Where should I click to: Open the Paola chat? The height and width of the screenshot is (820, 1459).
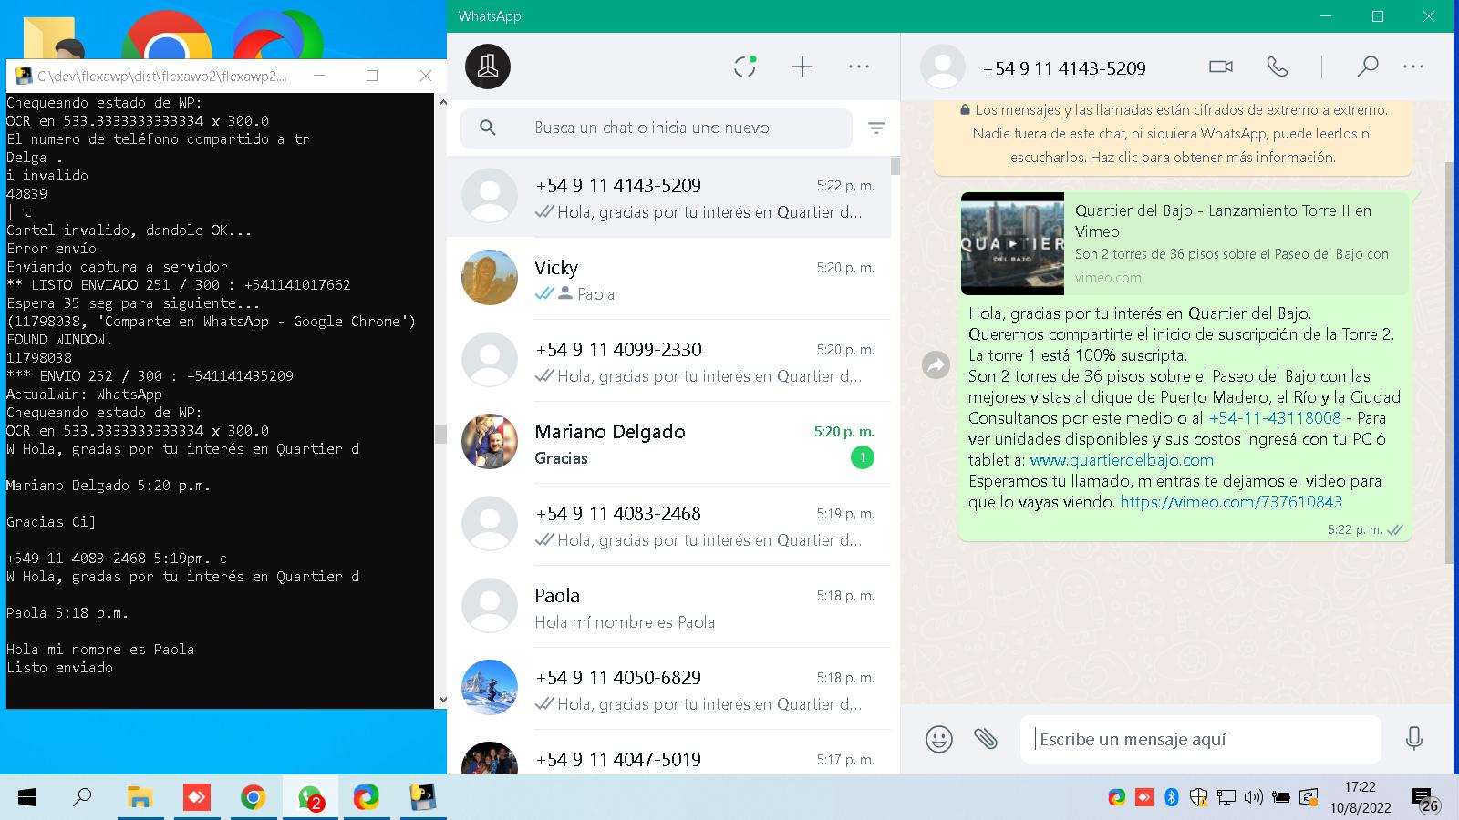coord(668,607)
